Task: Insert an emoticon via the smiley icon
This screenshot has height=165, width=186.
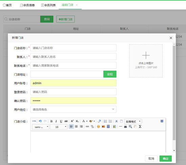Action: click(98, 127)
